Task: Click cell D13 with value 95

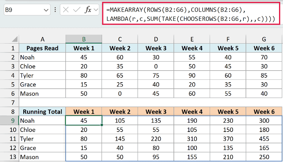Action: tap(156, 157)
